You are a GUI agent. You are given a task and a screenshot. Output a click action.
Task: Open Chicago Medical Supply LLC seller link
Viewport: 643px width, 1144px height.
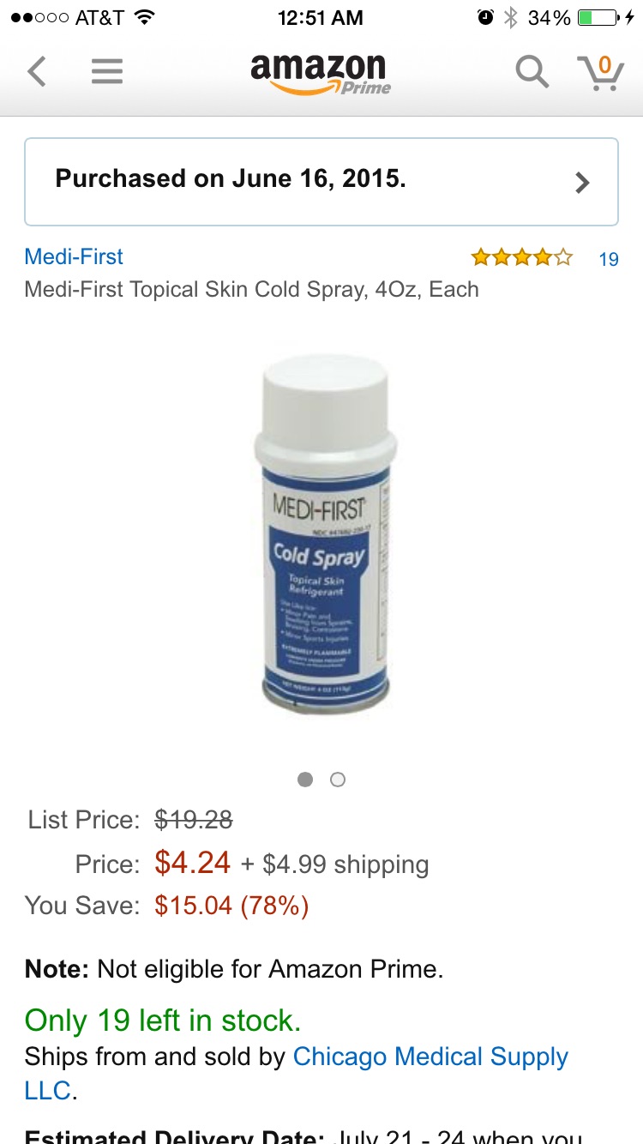click(x=297, y=1074)
